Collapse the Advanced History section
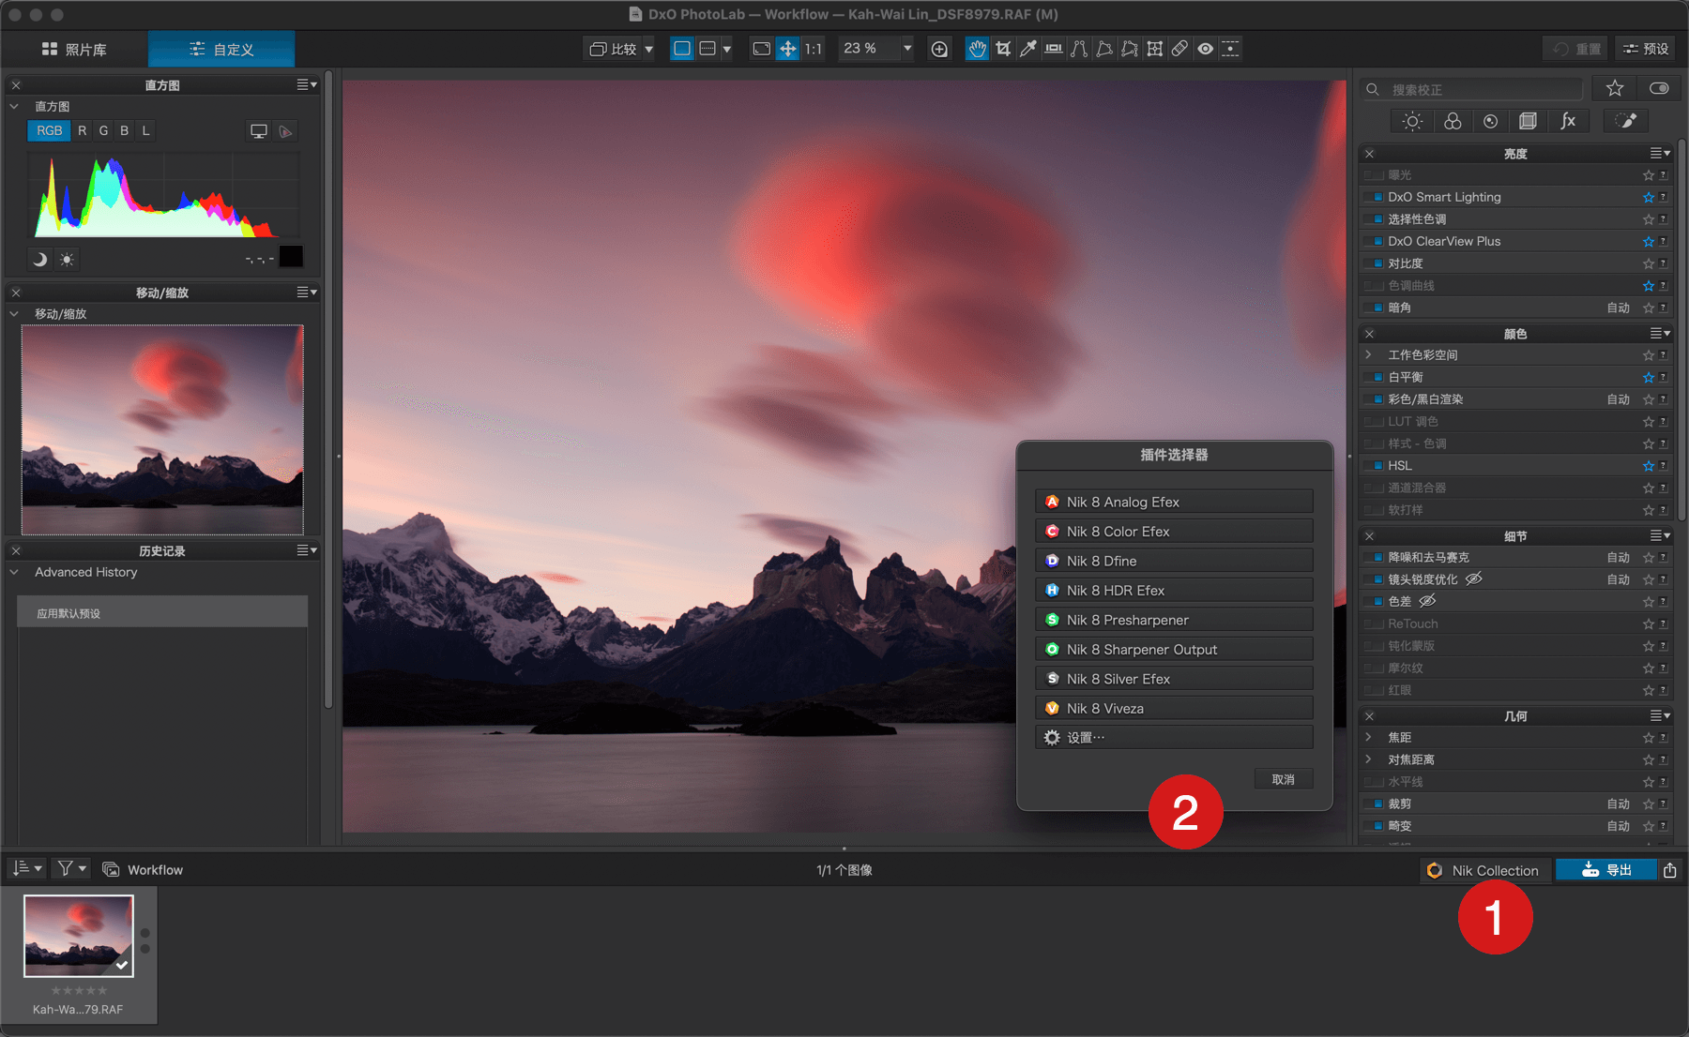This screenshot has height=1037, width=1689. (14, 572)
